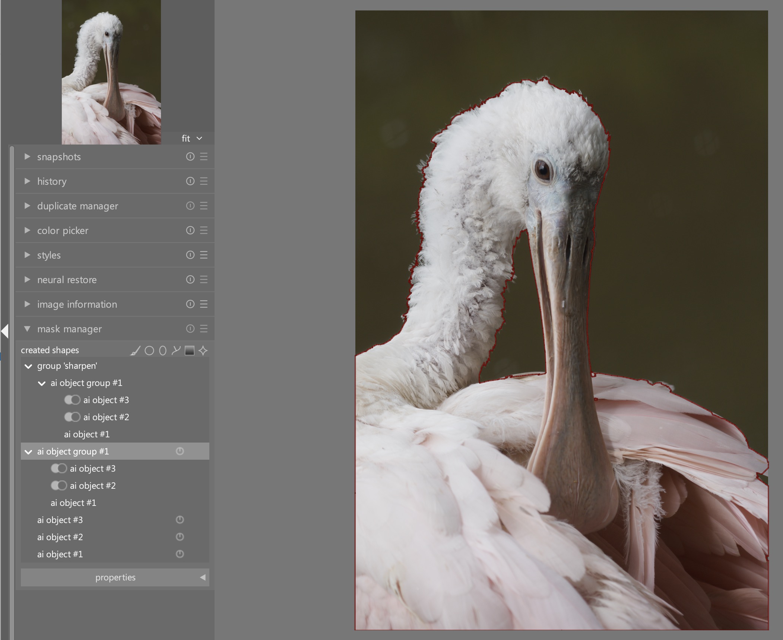Reset the snapshots module

[190, 156]
